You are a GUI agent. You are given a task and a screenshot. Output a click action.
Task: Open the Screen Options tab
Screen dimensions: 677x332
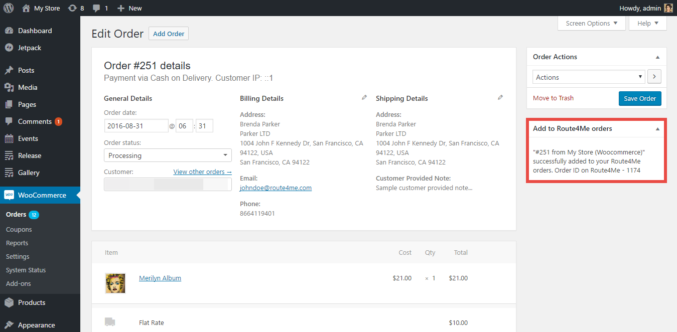pos(592,23)
